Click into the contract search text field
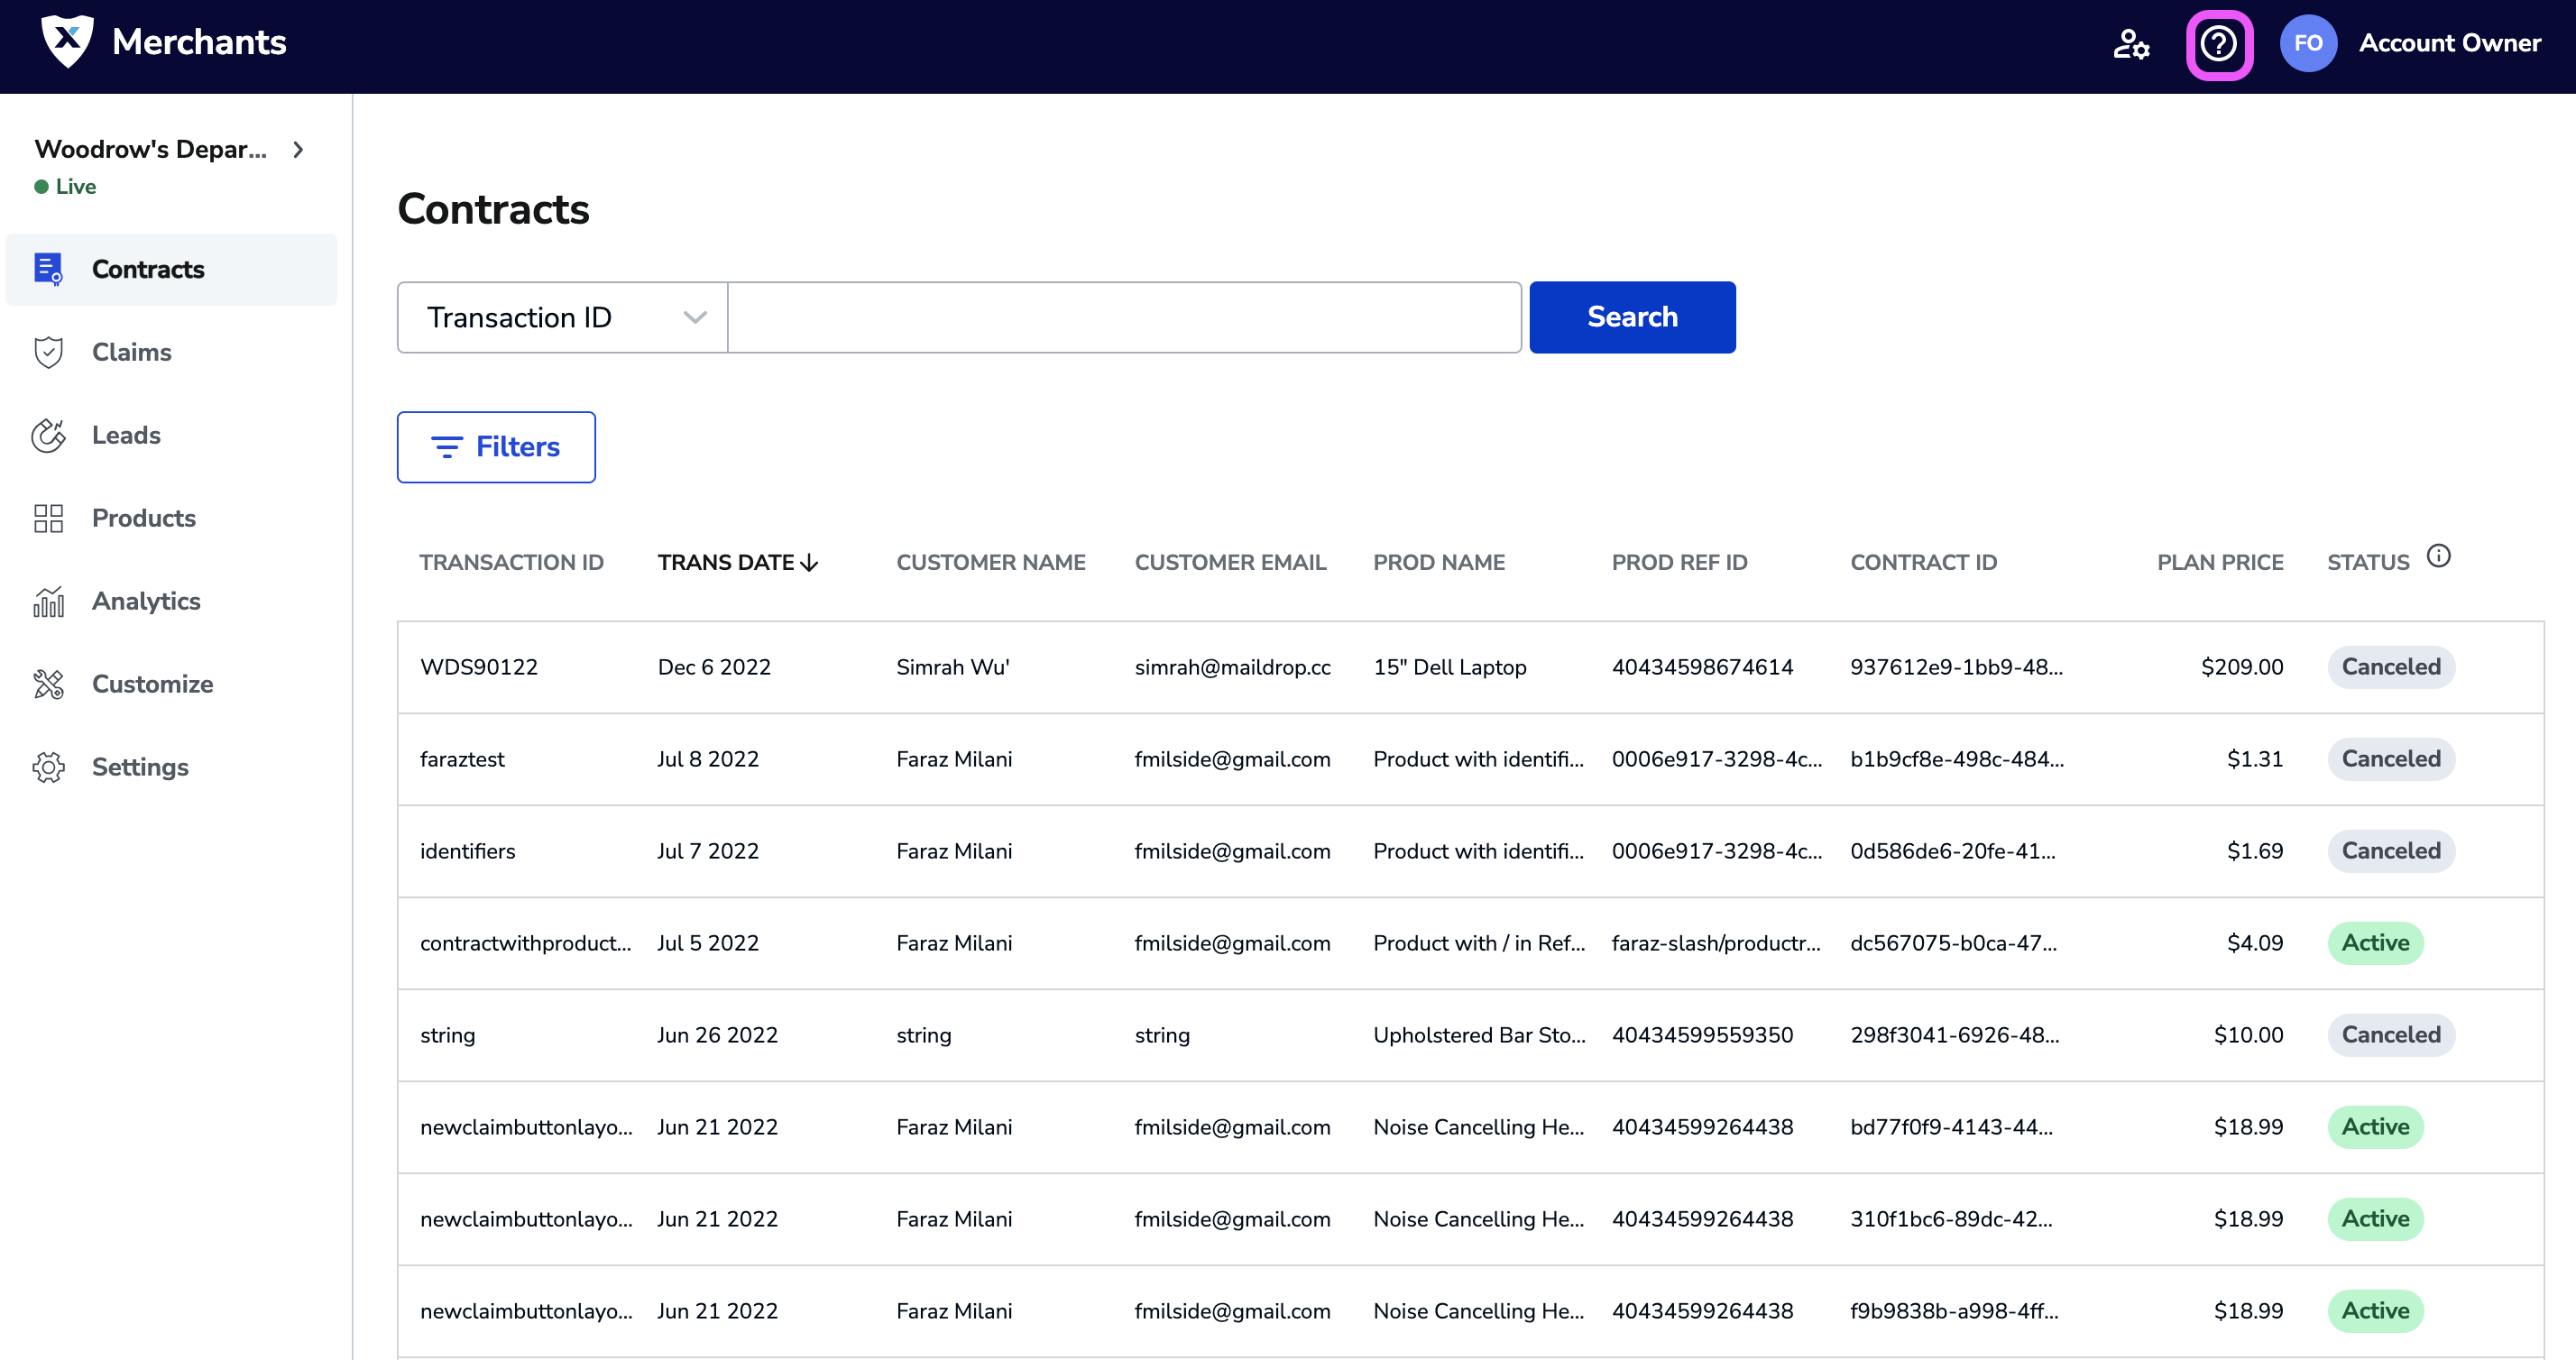2576x1360 pixels. point(1124,317)
